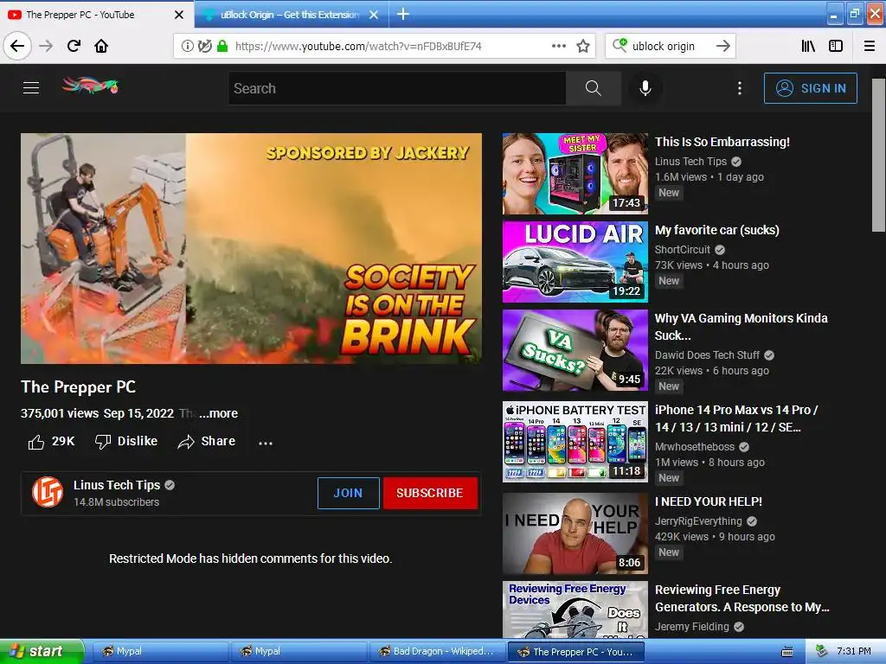
Task: Click the taskbar on-screen keyboard icon
Action: [x=786, y=652]
